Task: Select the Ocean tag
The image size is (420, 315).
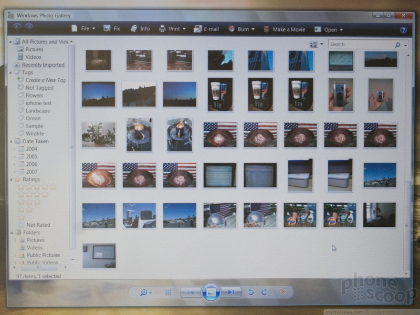Action: 33,119
